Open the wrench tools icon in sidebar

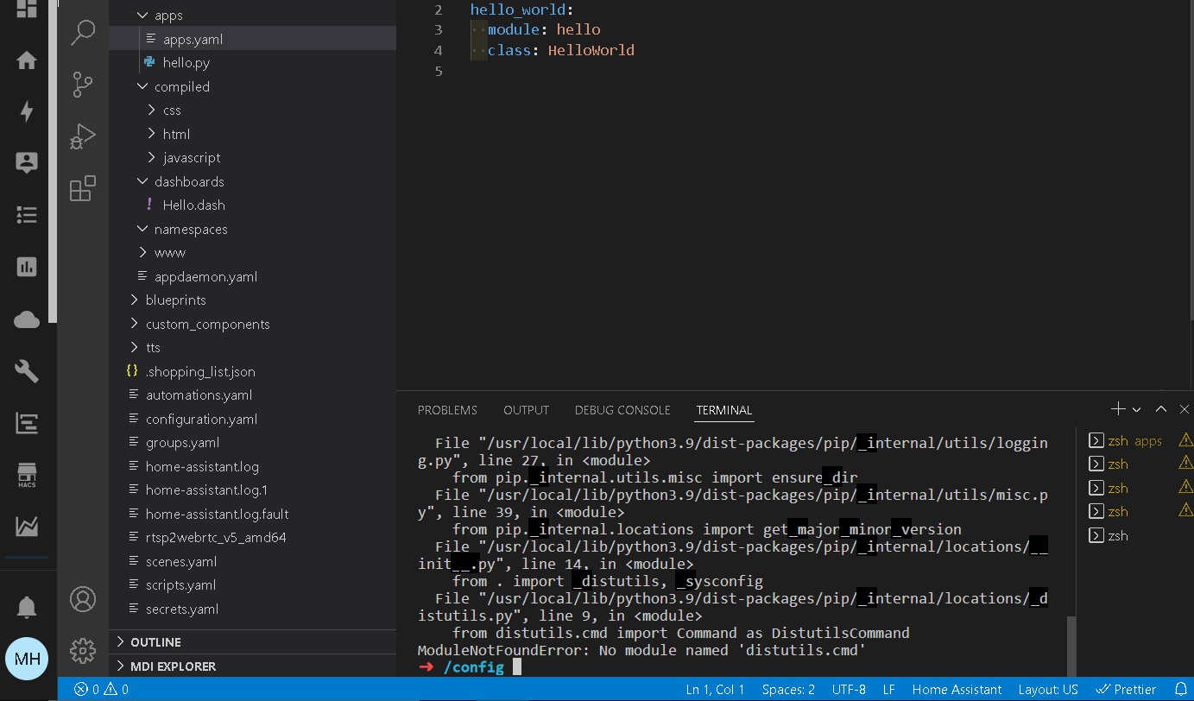27,371
